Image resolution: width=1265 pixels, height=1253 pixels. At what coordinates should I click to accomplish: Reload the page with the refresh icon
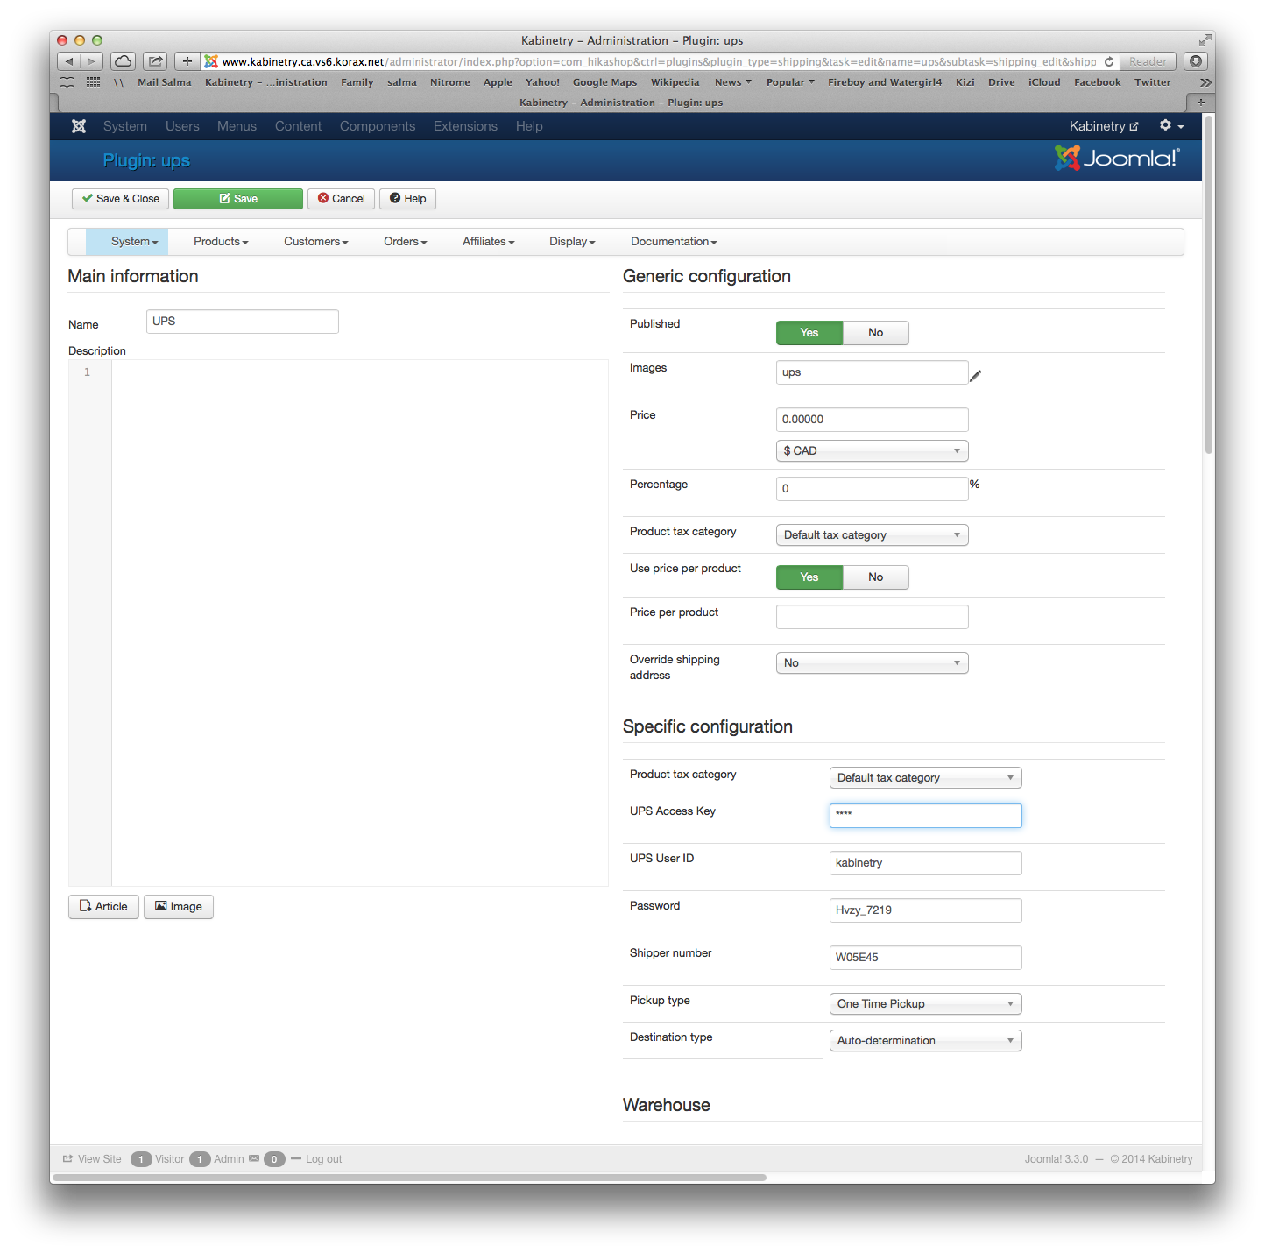tap(1109, 61)
